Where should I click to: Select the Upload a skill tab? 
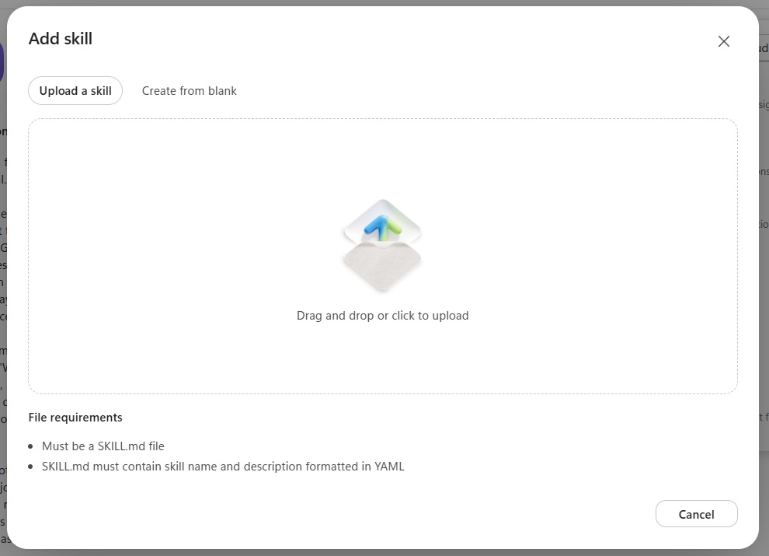[x=75, y=91]
